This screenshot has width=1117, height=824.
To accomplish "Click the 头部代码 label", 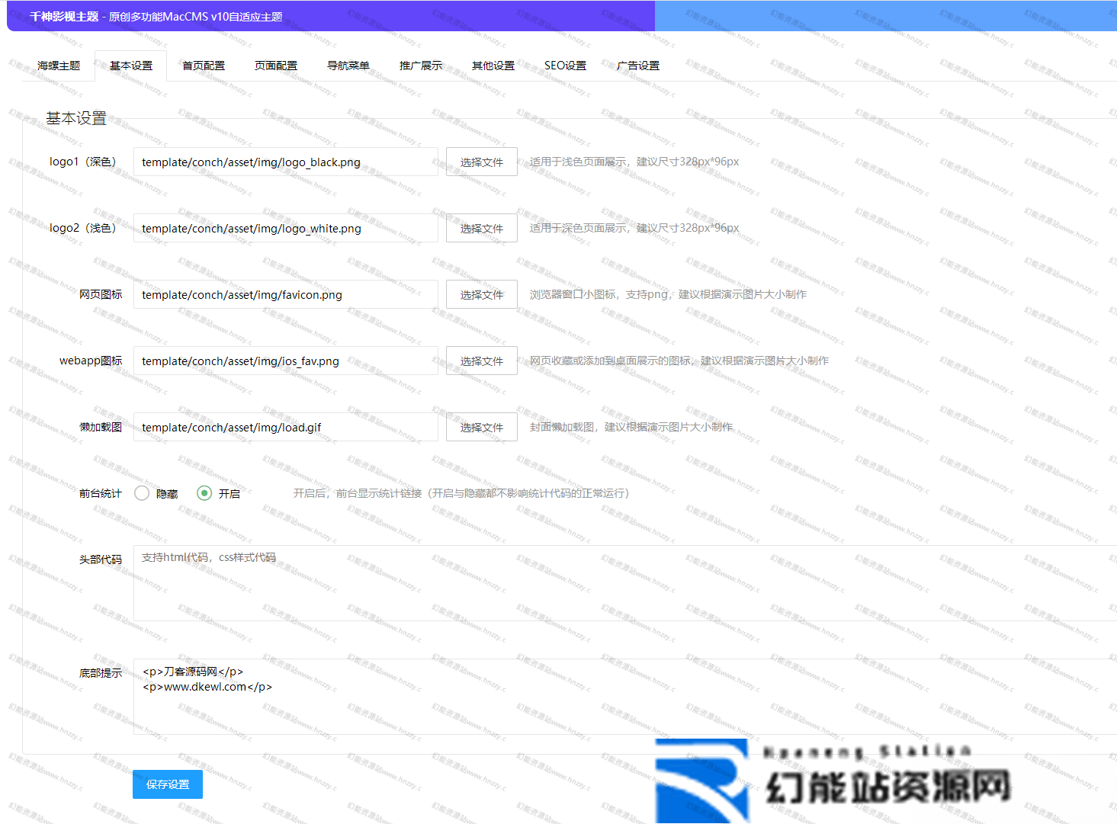I will pos(101,559).
